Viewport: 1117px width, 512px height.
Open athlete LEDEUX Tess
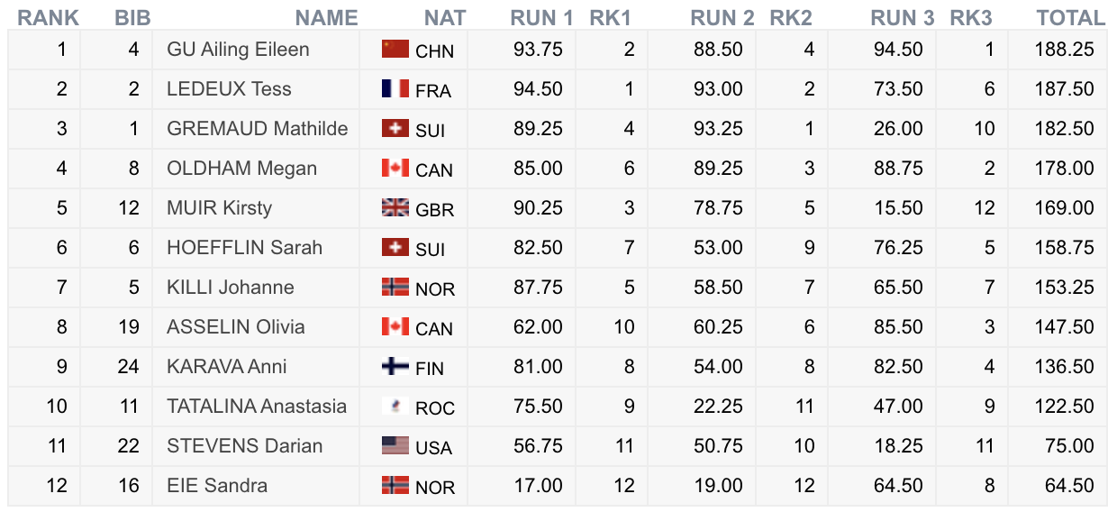(229, 89)
